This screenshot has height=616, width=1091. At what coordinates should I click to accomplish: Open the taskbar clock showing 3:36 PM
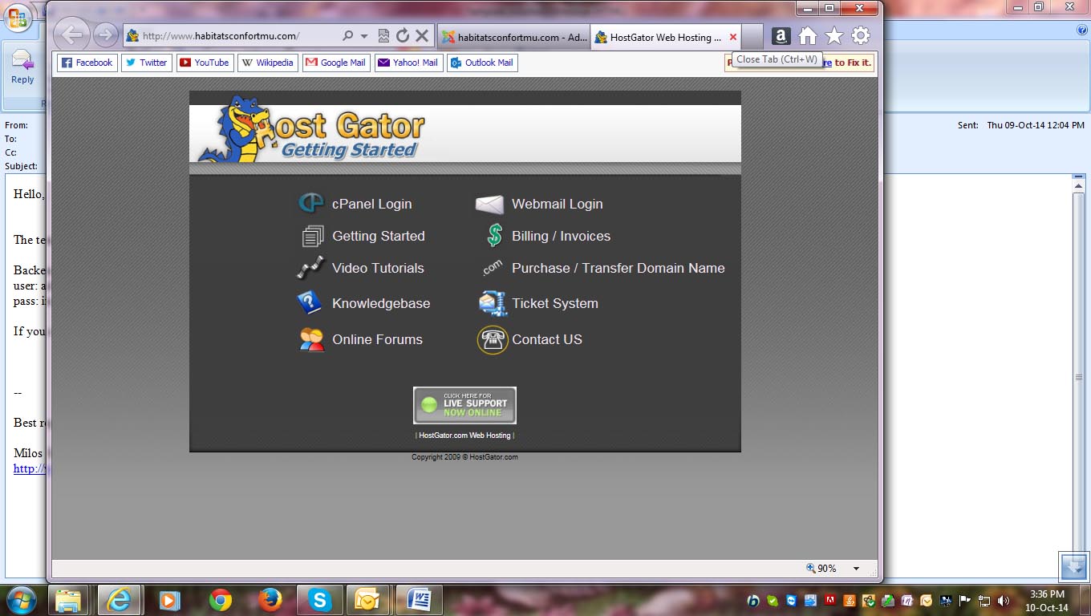(1048, 601)
